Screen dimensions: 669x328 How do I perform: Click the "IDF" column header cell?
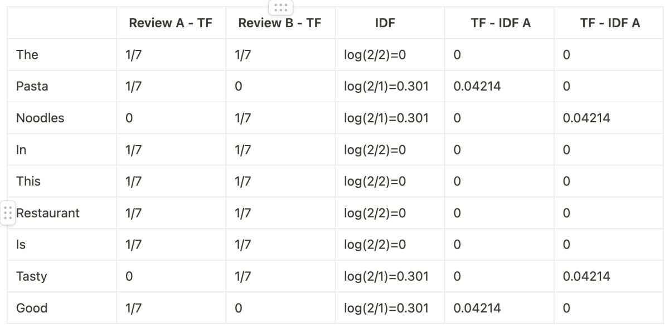[x=389, y=23]
